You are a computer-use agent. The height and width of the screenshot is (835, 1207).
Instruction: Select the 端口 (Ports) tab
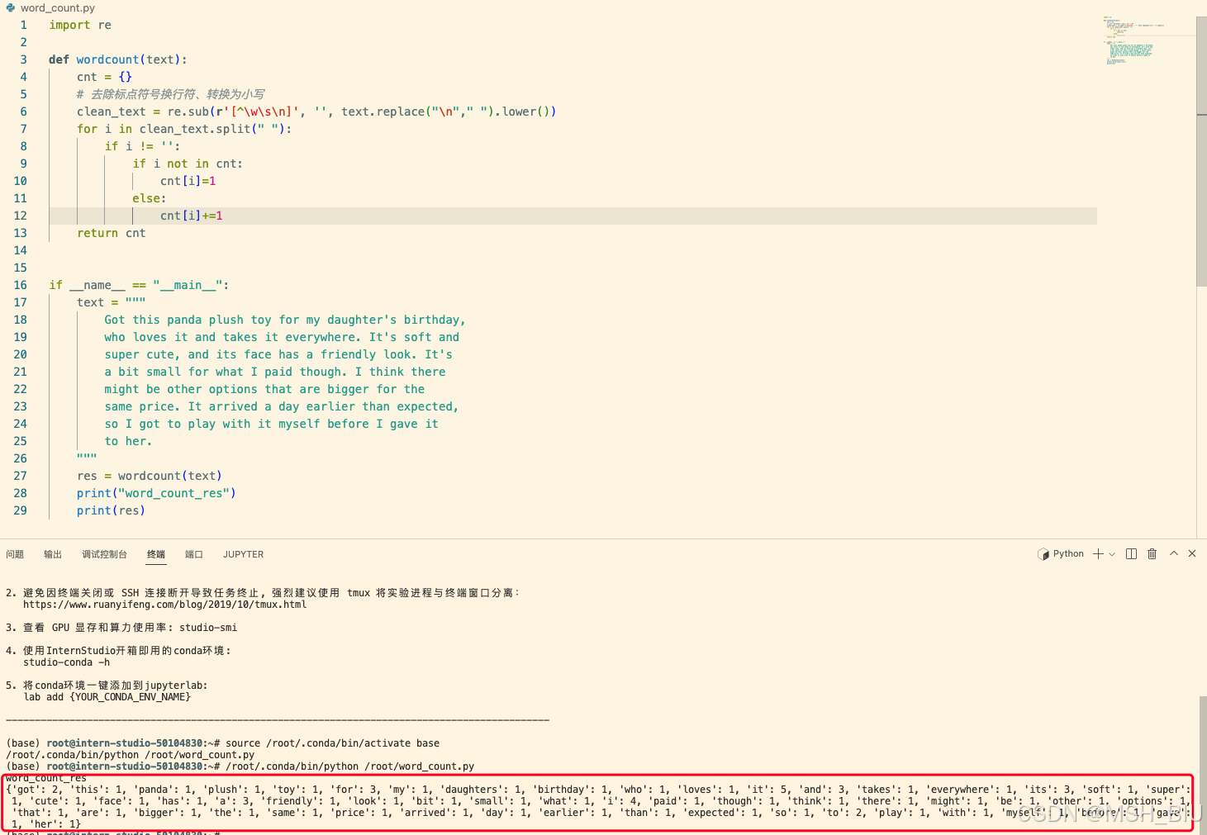tap(193, 554)
